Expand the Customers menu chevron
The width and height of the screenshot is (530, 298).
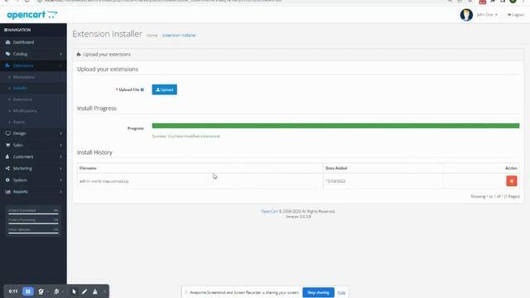60,156
